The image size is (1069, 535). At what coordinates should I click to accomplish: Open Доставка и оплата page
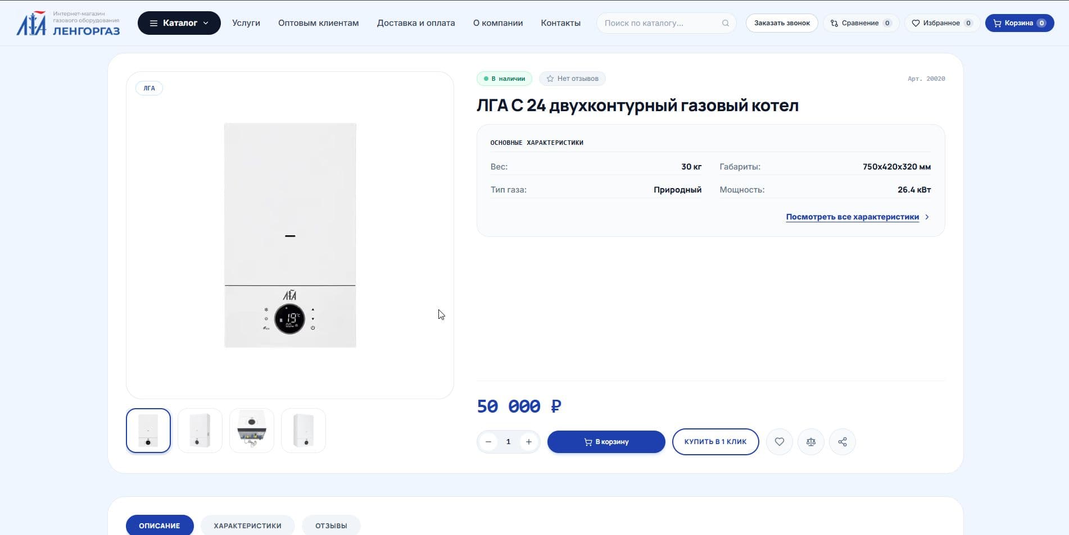[x=416, y=23]
